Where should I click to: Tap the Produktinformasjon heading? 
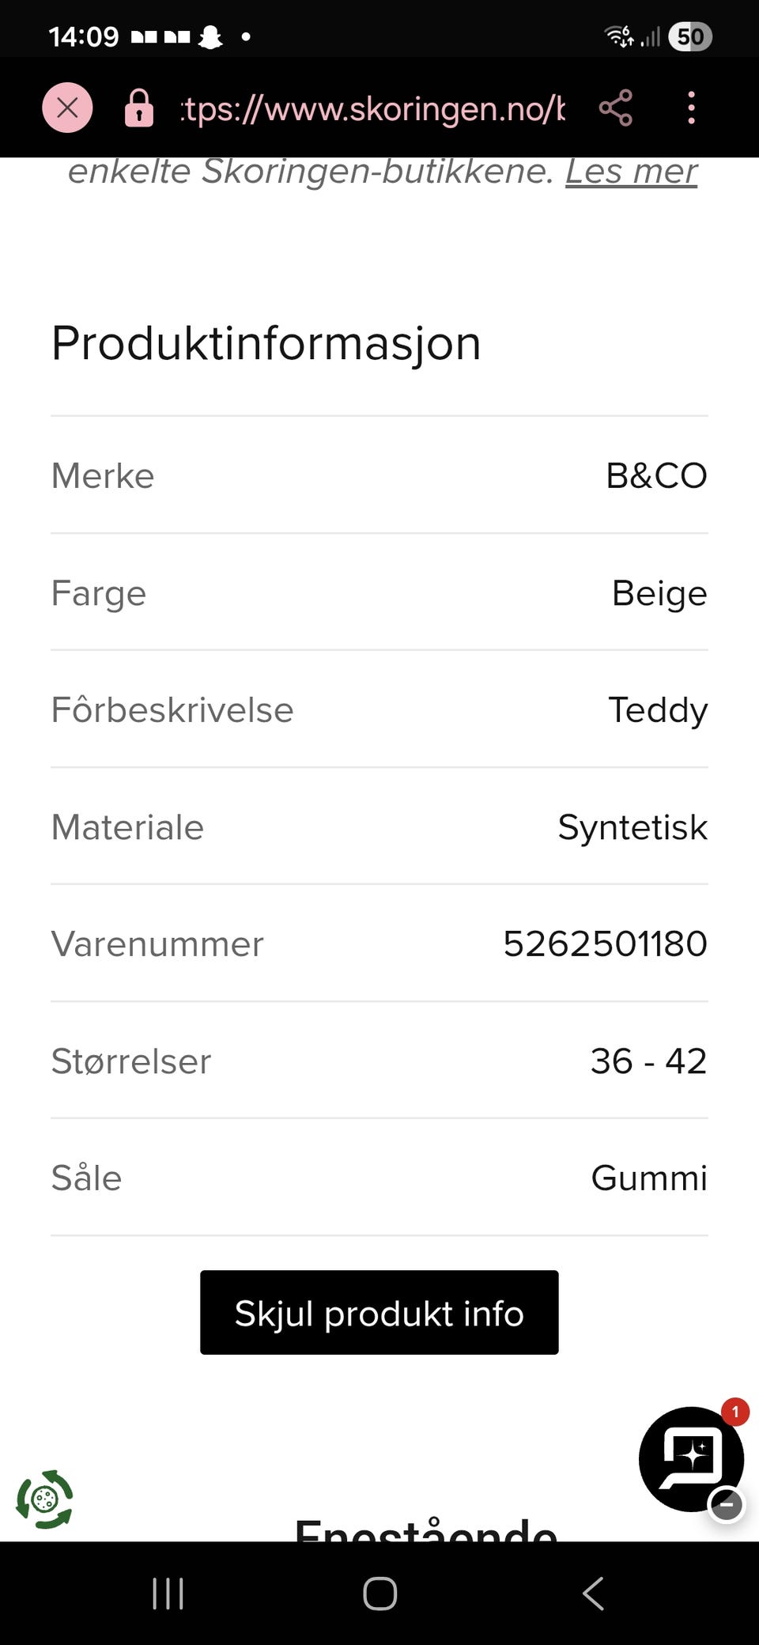[266, 344]
